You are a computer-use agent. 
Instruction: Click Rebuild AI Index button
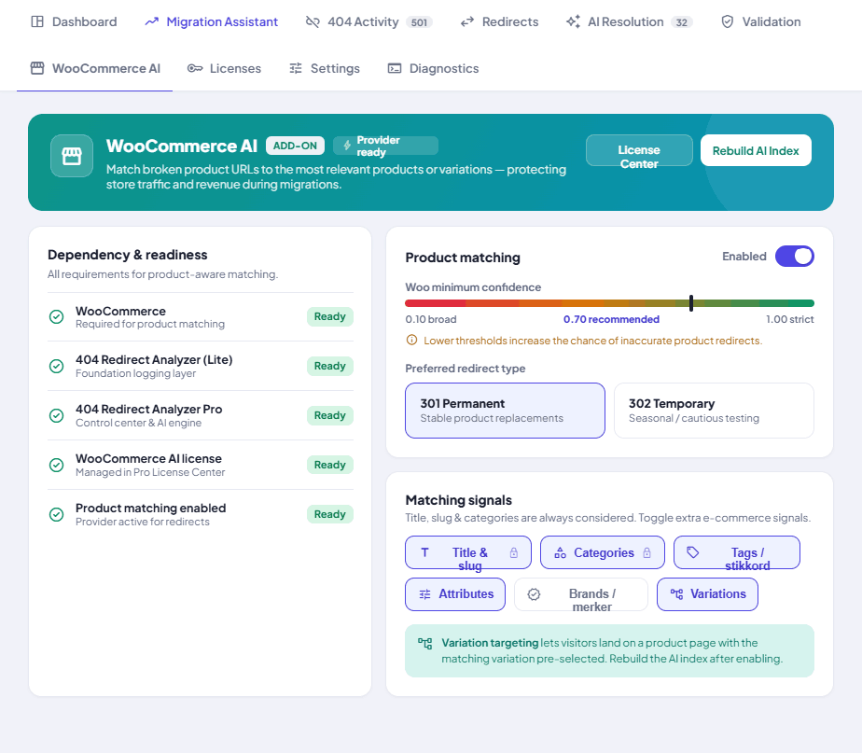pos(756,151)
